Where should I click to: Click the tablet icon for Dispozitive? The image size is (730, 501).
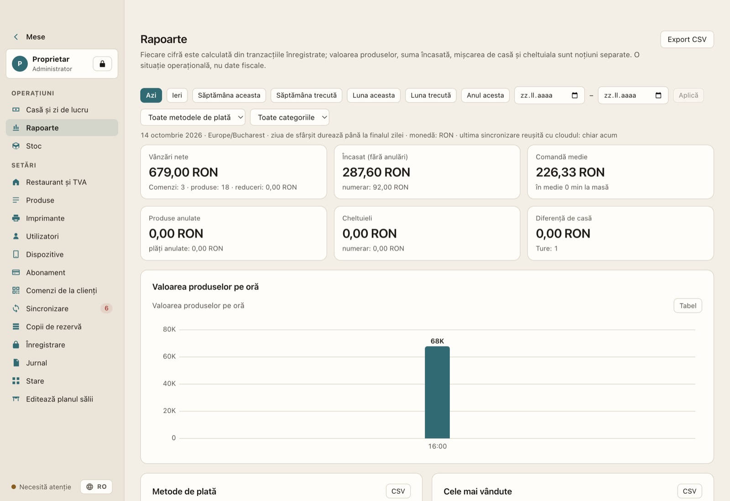16,255
